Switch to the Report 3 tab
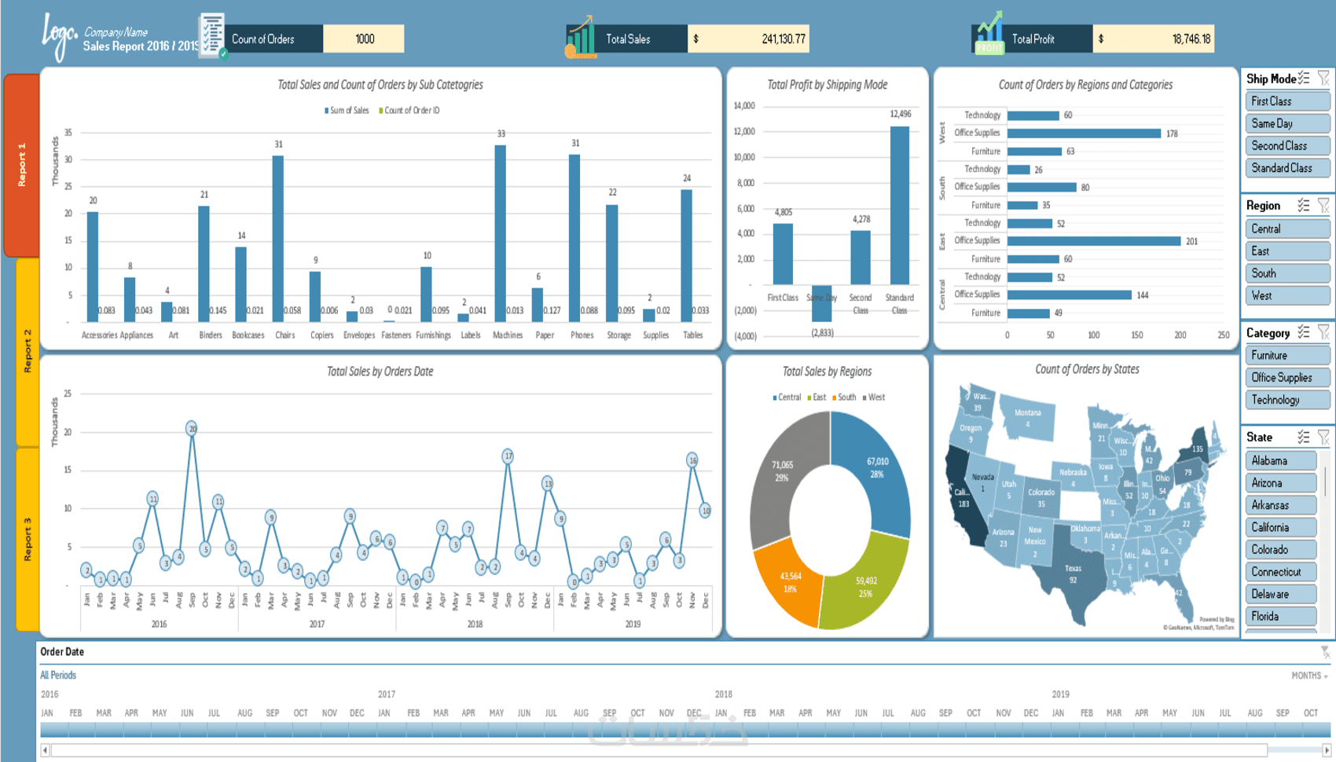This screenshot has height=762, width=1336. click(27, 539)
